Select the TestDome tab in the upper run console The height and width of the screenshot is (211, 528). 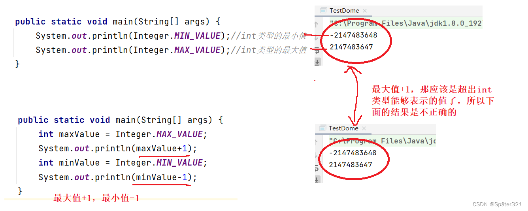(344, 11)
